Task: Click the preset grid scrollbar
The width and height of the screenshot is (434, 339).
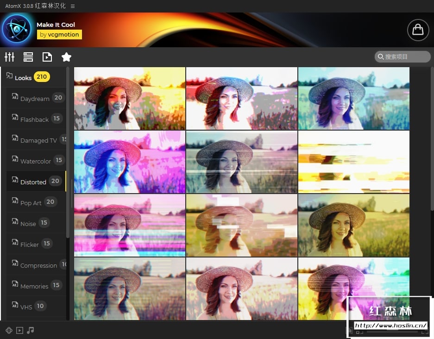Action: point(432,138)
